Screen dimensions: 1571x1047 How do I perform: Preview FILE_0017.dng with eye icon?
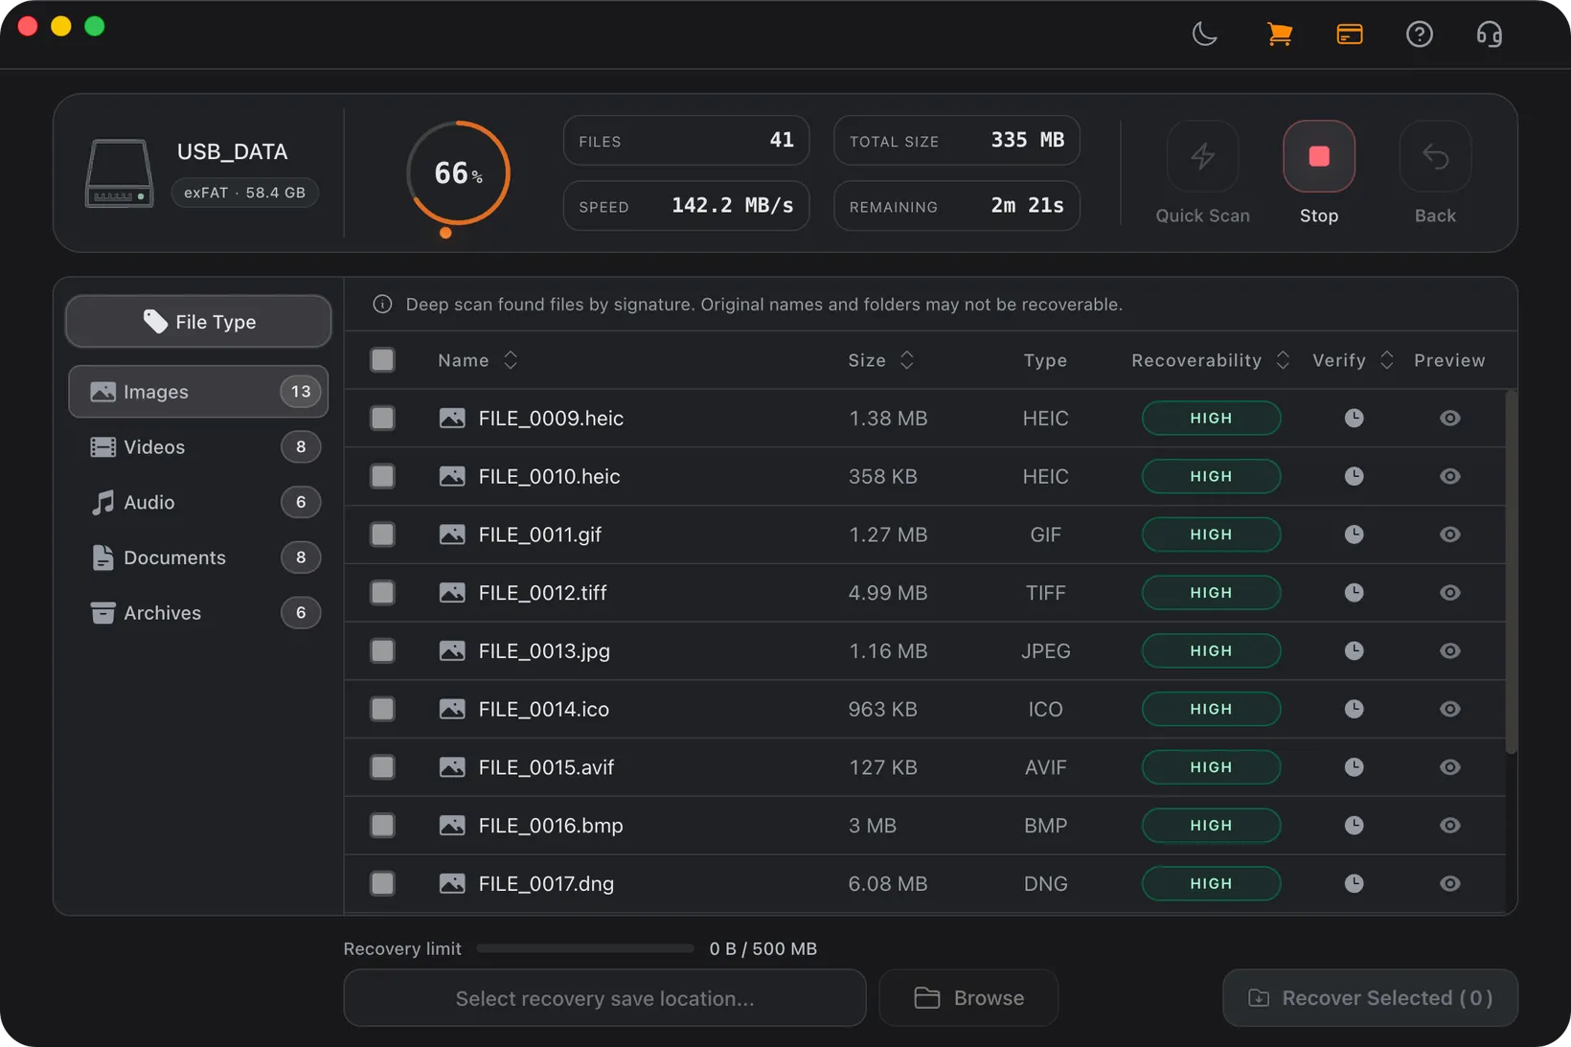[1450, 883]
